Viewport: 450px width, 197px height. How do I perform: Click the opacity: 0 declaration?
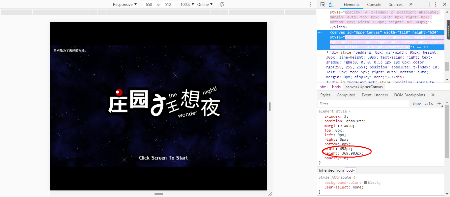[336, 158]
